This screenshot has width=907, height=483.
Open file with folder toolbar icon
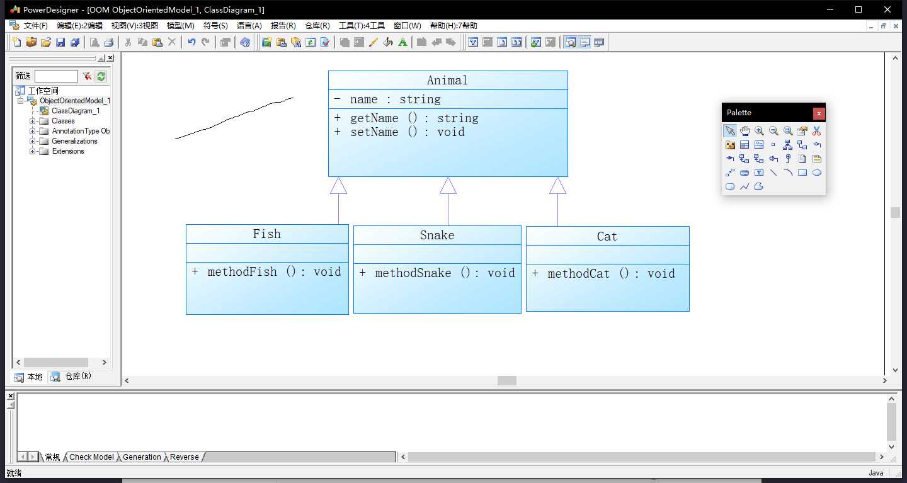tap(46, 42)
